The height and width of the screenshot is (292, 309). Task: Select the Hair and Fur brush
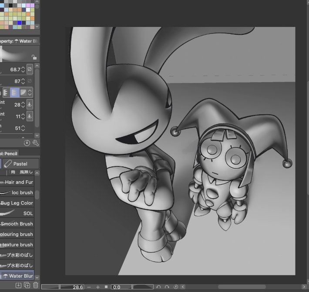click(x=17, y=182)
